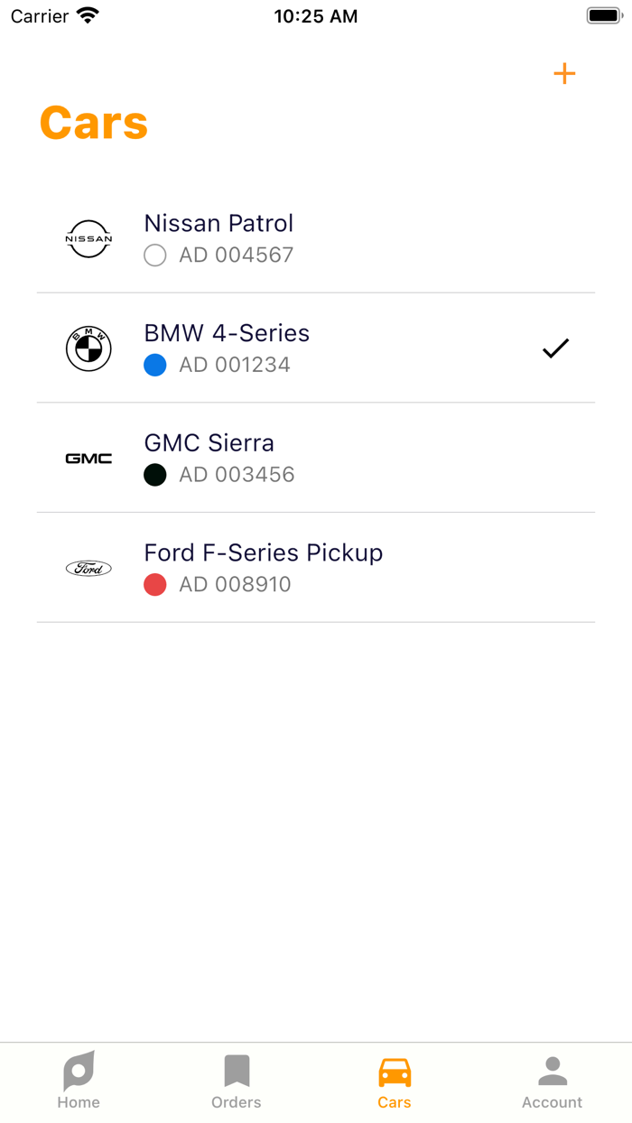The height and width of the screenshot is (1123, 632).
Task: Tap the Ford F-Series Pickup entry
Action: tap(316, 568)
